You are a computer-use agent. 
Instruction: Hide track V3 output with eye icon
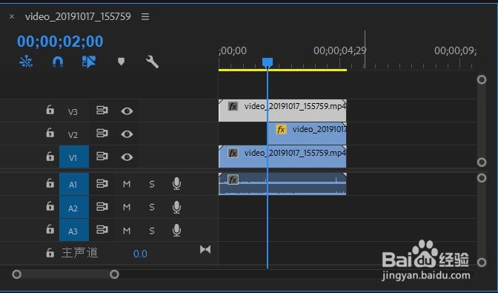click(127, 111)
